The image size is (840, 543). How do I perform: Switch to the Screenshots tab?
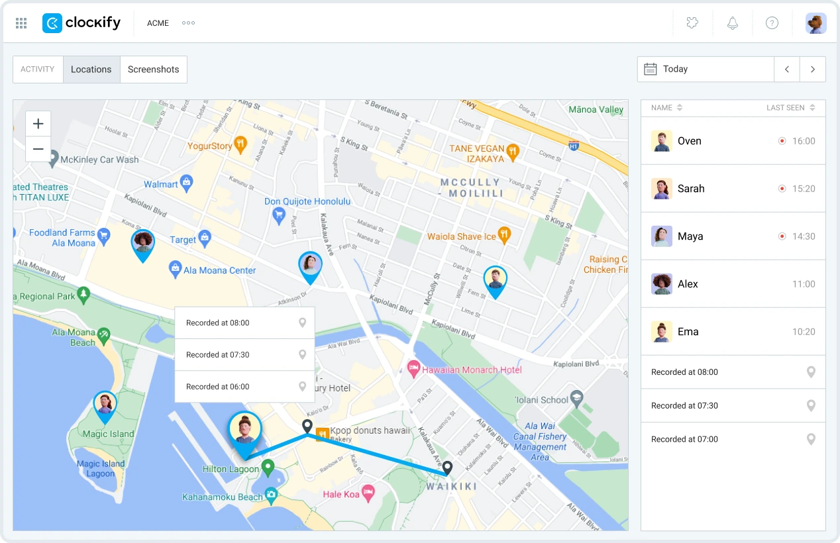coord(154,70)
